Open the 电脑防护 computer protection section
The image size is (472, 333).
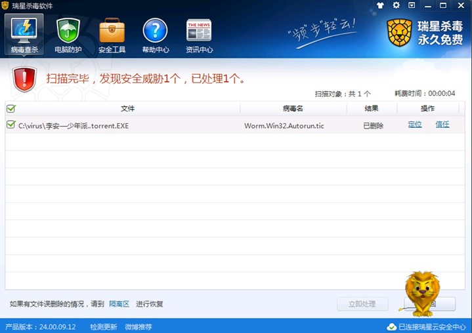tap(68, 35)
